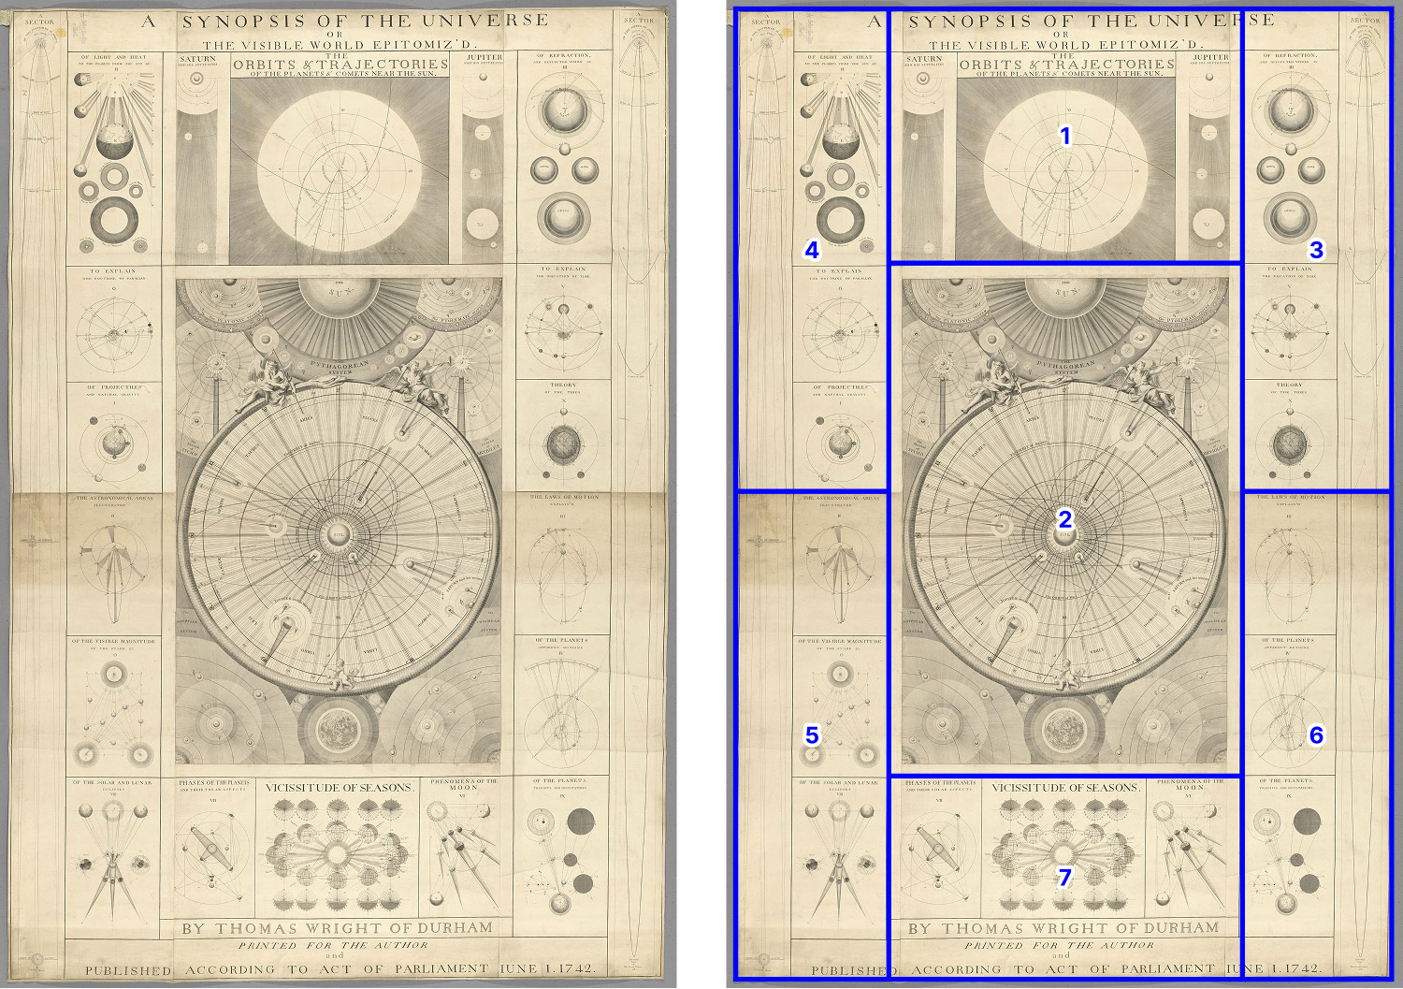Select 'OF LIGHT AND HEAT' heading in unannotated chart

[113, 57]
